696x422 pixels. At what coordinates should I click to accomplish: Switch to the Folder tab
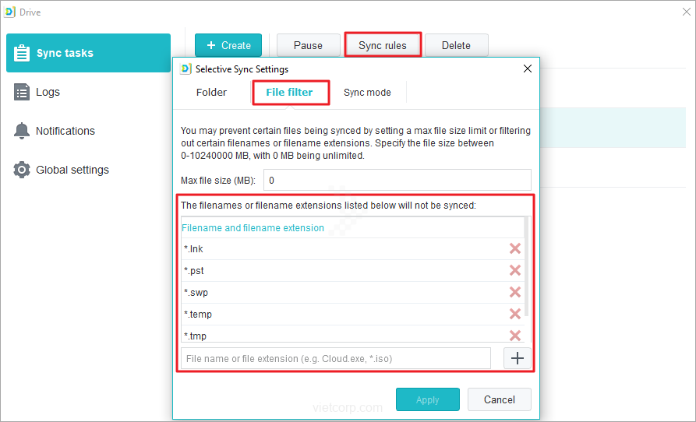pyautogui.click(x=211, y=92)
